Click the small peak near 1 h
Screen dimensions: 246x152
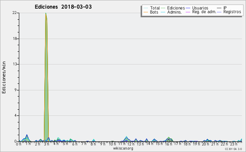click(x=27, y=138)
